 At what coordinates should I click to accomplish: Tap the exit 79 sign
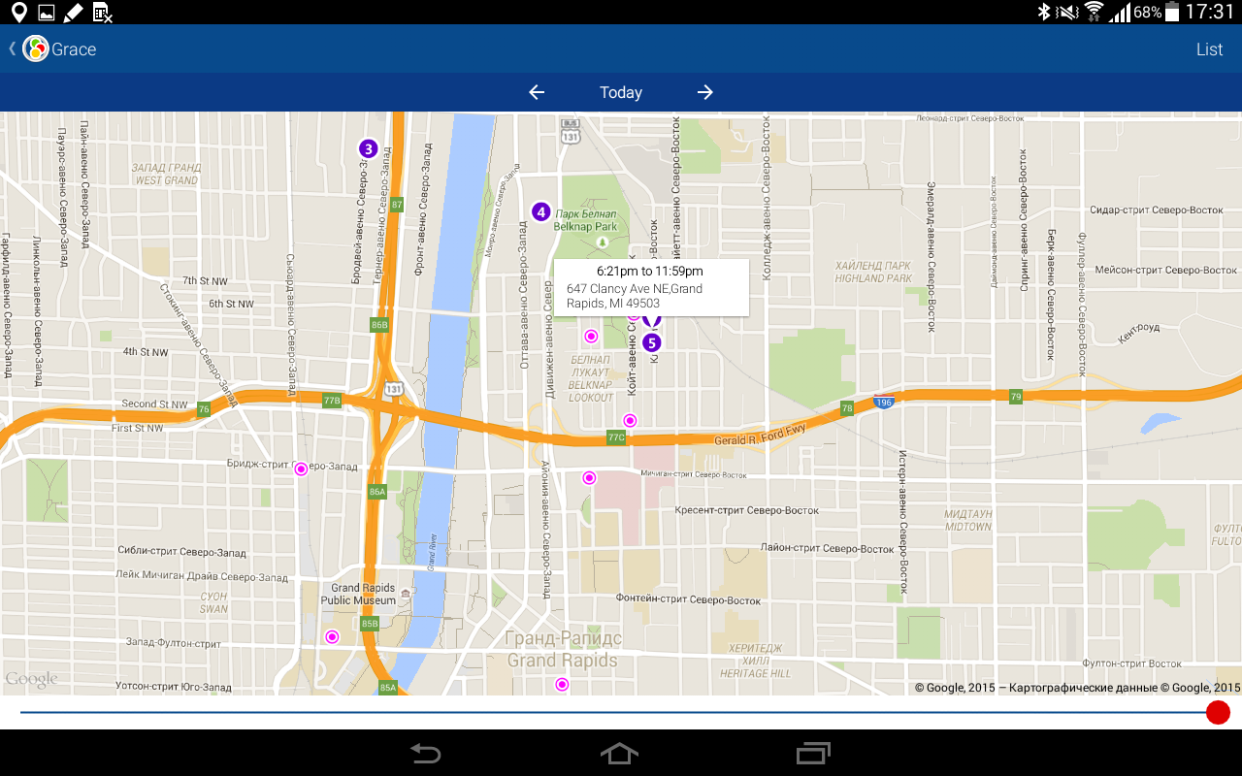coord(1015,396)
